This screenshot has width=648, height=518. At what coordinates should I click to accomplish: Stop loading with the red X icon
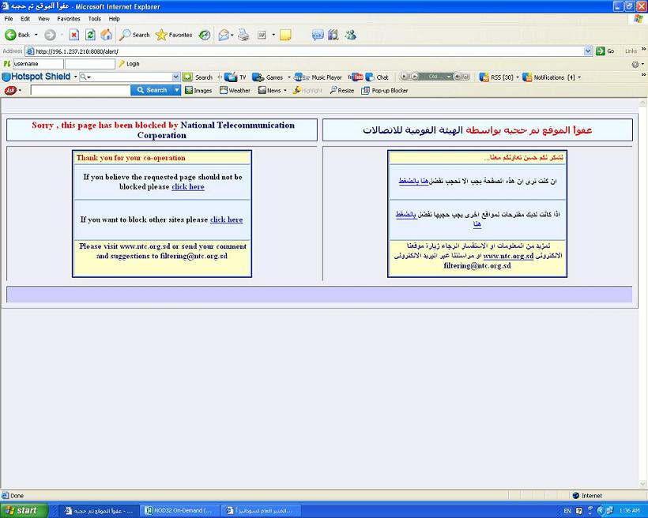pyautogui.click(x=73, y=35)
